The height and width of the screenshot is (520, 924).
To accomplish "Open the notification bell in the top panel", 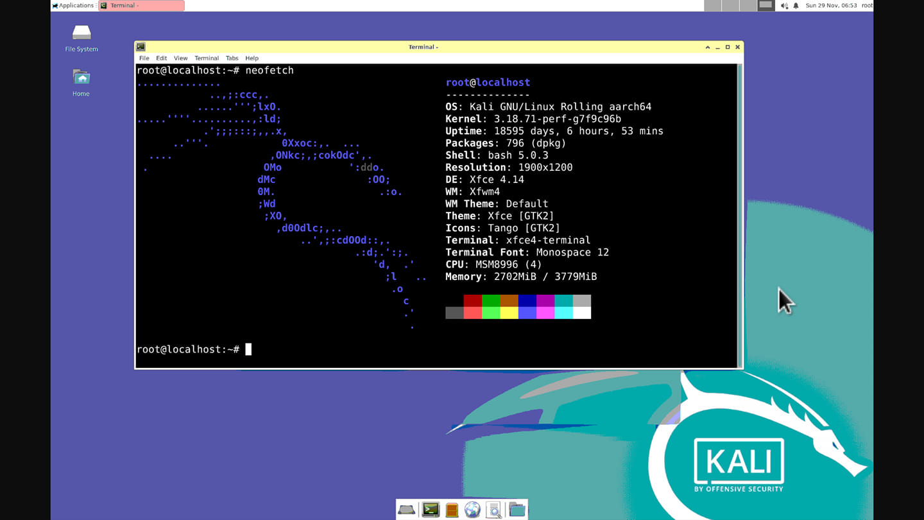I will 796,6.
